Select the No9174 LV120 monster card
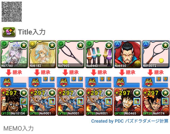 [156, 102]
